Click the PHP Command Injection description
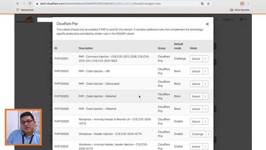The image size is (266, 150). point(114,59)
